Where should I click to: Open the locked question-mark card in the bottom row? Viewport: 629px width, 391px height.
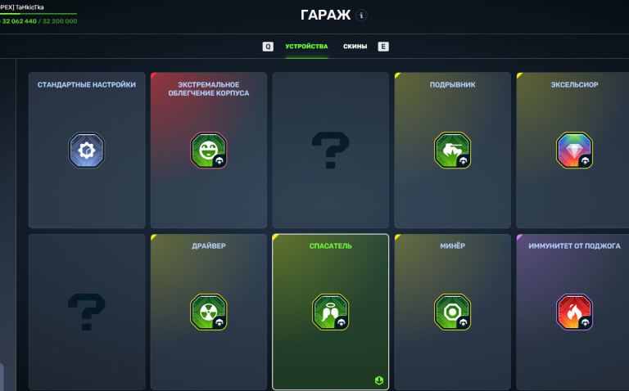coord(87,312)
